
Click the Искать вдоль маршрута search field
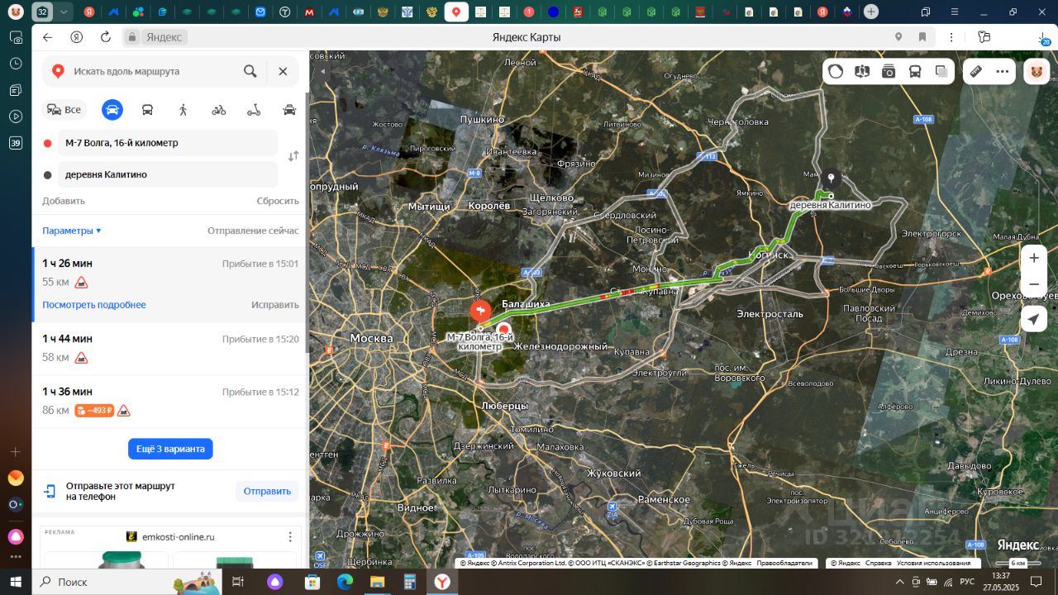pyautogui.click(x=153, y=72)
